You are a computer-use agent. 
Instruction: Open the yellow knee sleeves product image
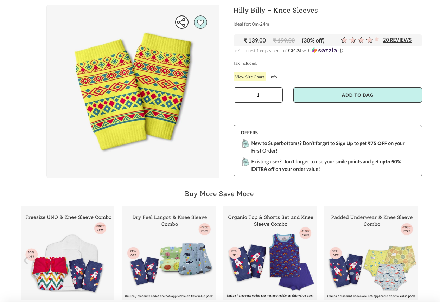(x=133, y=91)
